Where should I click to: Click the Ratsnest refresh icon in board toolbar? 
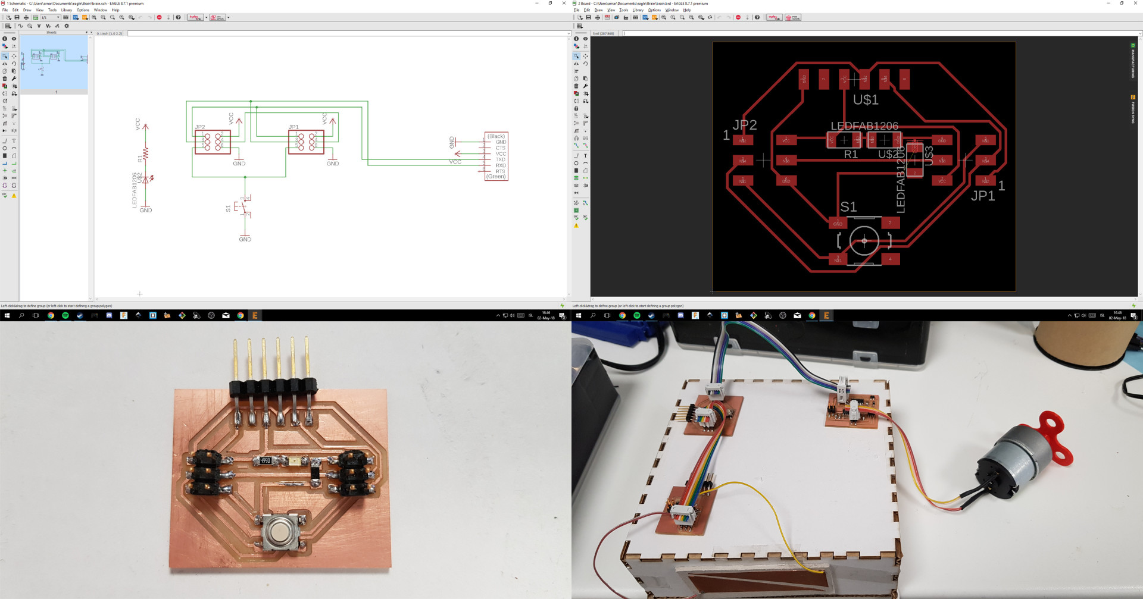[710, 17]
